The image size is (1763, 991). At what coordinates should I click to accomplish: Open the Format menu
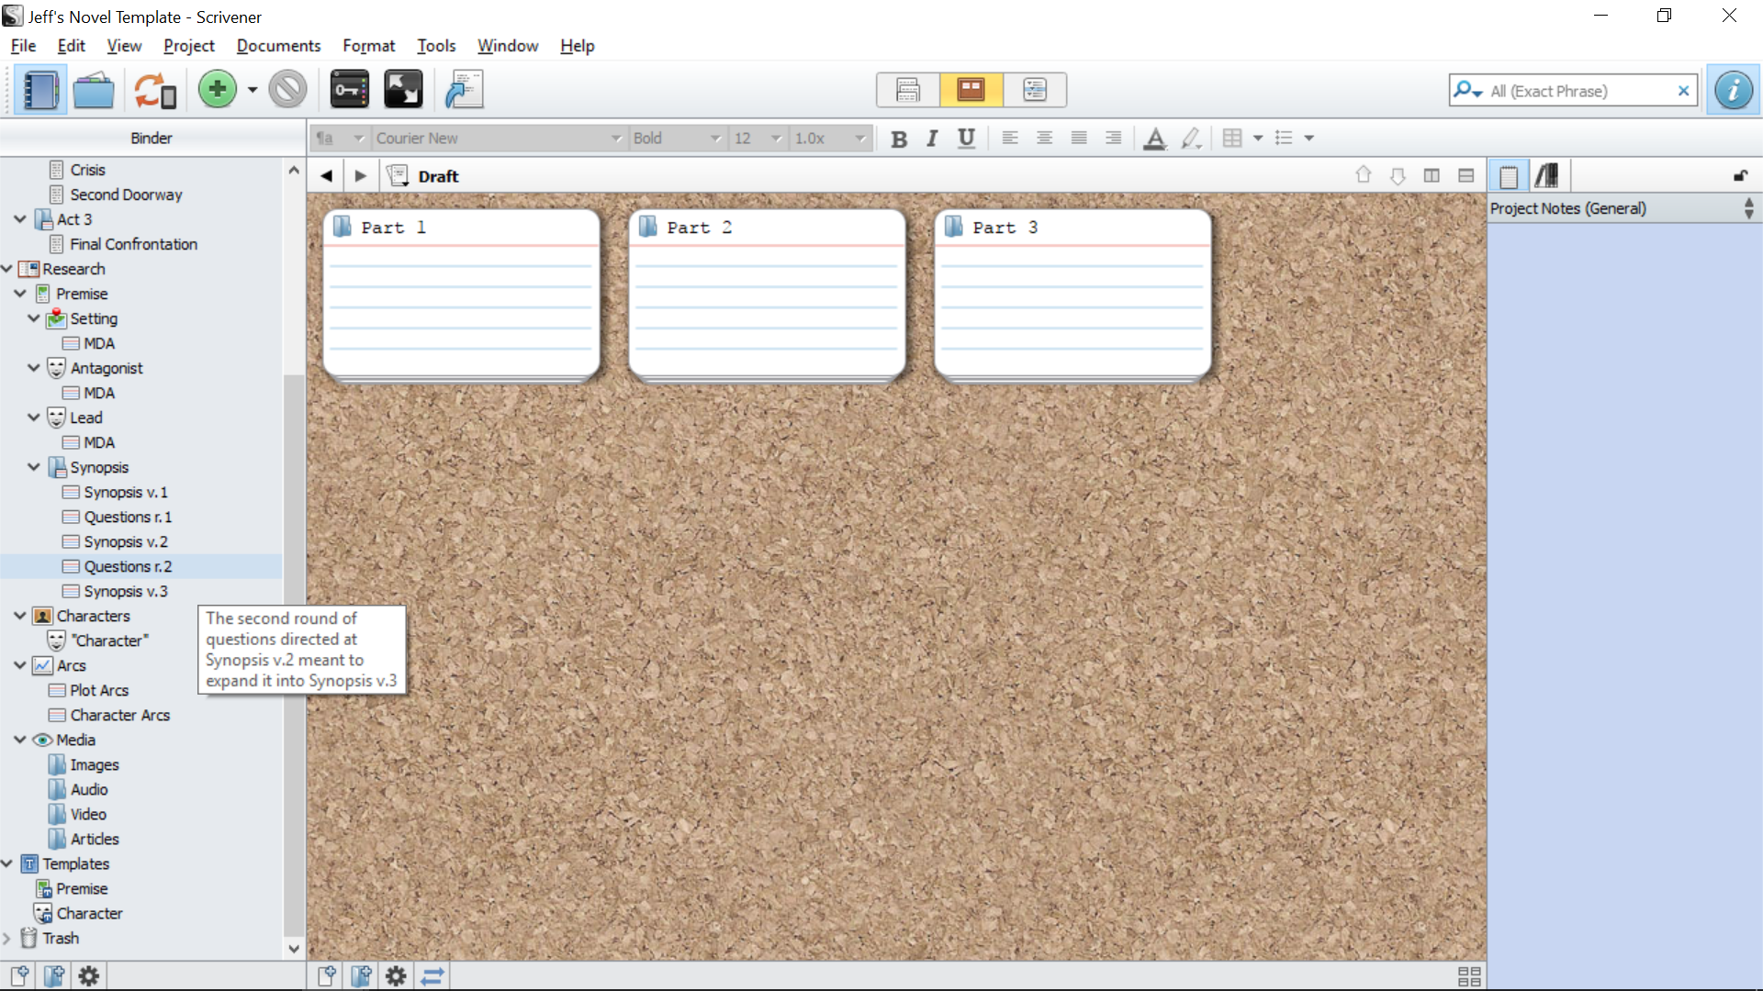(369, 45)
